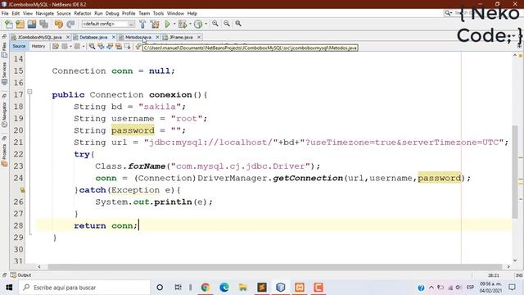Click the Undo arrow icon
Viewport: 524px width, 295px height.
tap(59, 24)
